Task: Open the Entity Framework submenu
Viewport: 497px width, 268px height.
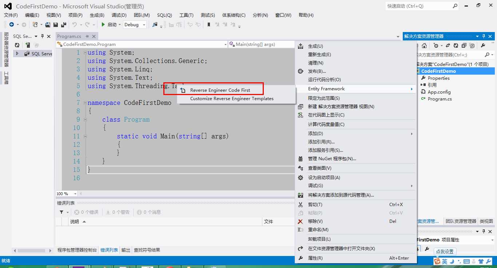Action: (355, 89)
